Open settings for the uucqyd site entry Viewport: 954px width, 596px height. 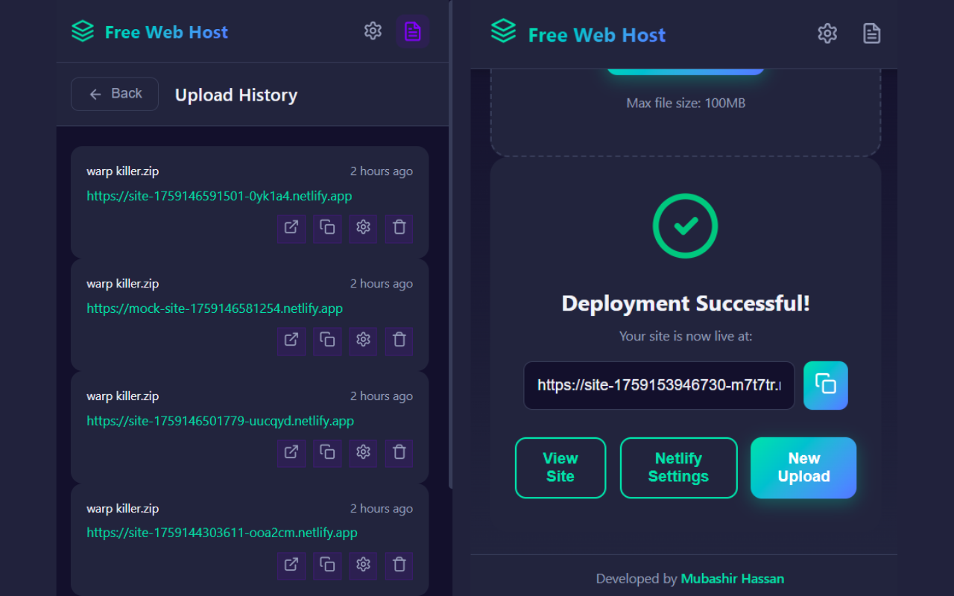point(363,452)
